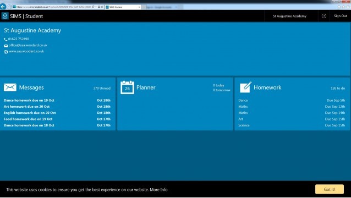Click the globe icon beside school website
The width and height of the screenshot is (351, 198).
click(x=6, y=52)
